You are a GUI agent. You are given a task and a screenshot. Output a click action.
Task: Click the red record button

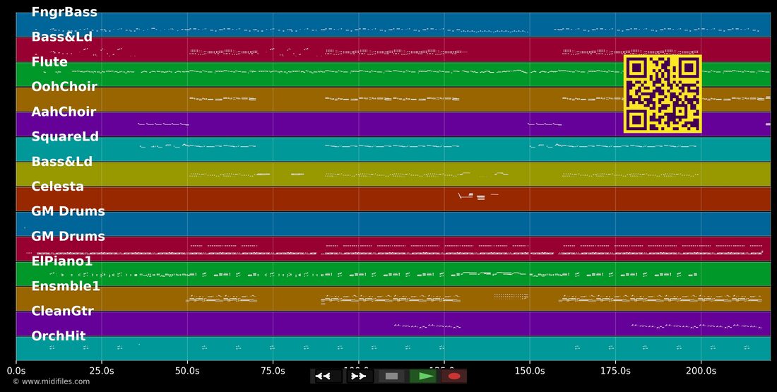tap(454, 376)
